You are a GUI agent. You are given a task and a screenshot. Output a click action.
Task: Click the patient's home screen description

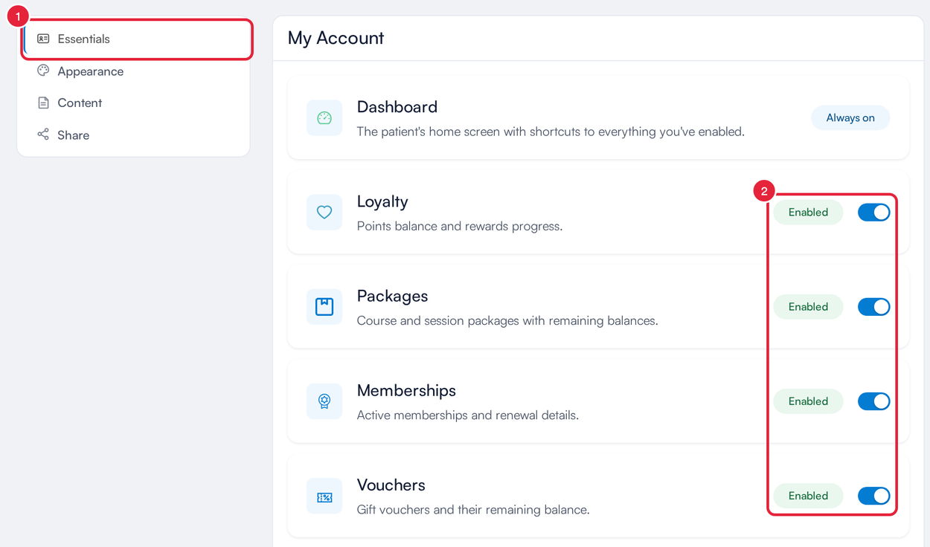coord(551,132)
